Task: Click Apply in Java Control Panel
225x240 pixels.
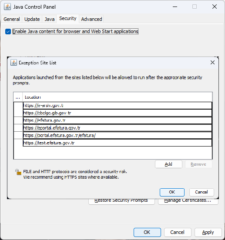Action: (x=208, y=232)
